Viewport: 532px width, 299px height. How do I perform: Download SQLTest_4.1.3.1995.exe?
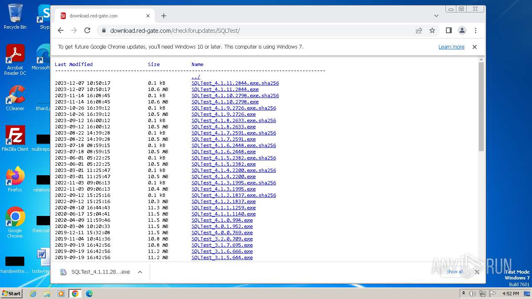[224, 189]
